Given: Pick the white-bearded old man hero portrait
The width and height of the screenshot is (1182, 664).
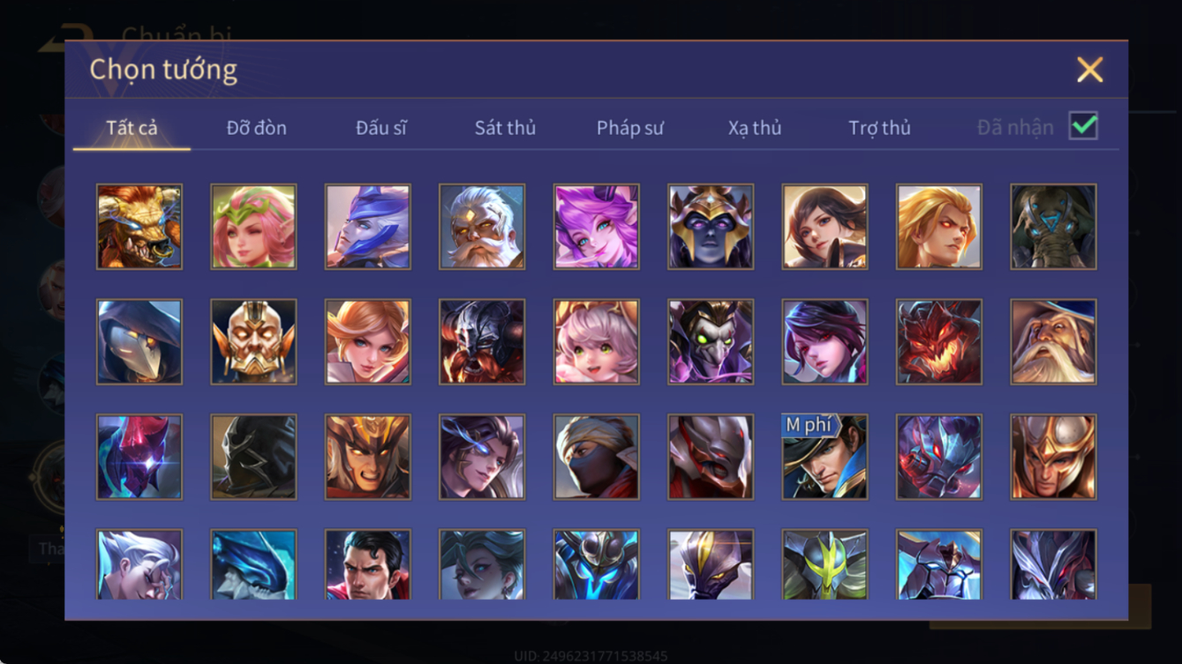Looking at the screenshot, I should pyautogui.click(x=482, y=227).
